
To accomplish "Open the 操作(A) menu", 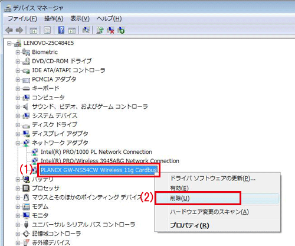I will [54, 19].
